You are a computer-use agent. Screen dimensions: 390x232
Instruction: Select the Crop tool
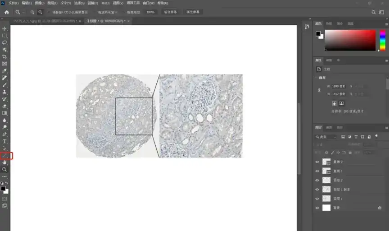[x=5, y=57]
